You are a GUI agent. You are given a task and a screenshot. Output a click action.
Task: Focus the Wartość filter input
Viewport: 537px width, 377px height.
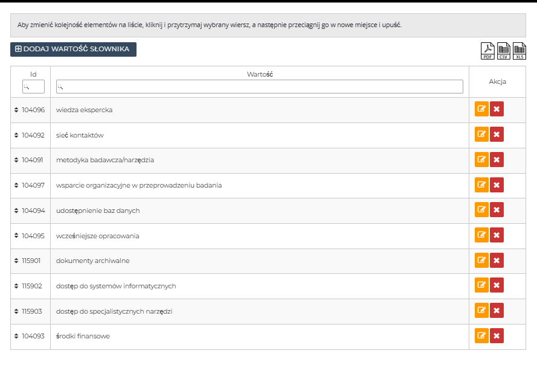click(x=259, y=87)
